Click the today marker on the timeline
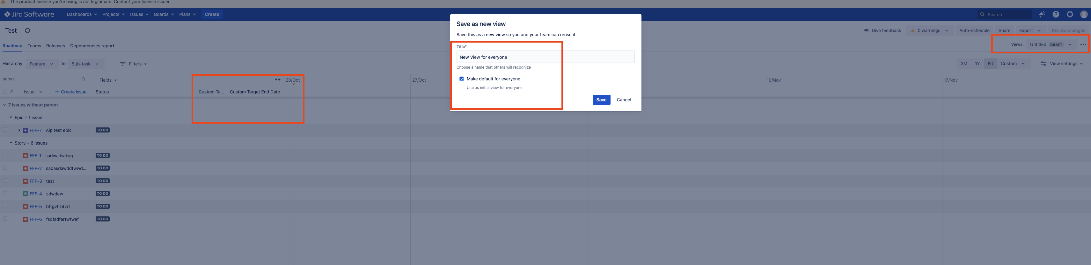Screen dimensions: 1091x265 point(294,85)
